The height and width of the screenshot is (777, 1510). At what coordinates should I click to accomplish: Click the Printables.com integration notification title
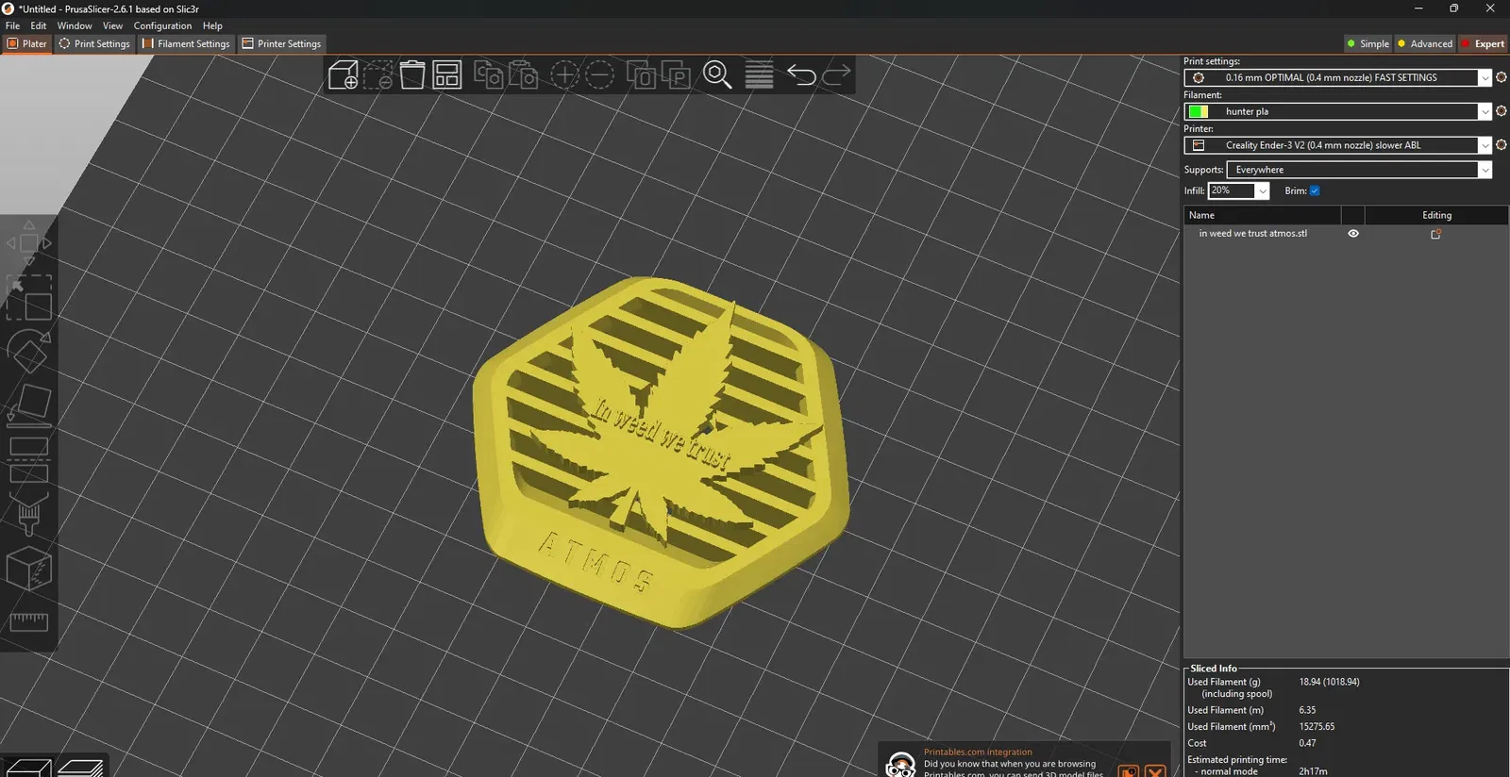tap(978, 752)
